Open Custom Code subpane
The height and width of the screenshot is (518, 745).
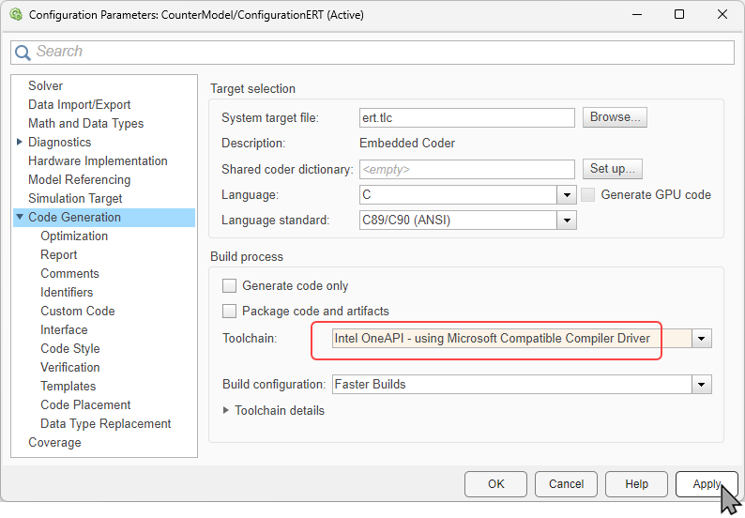tap(78, 311)
